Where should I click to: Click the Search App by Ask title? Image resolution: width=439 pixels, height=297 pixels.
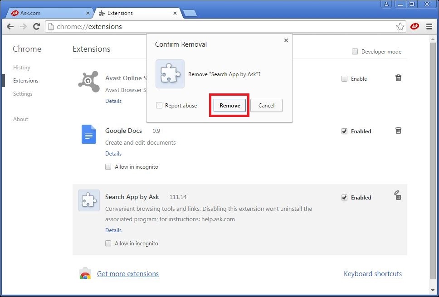(x=132, y=197)
